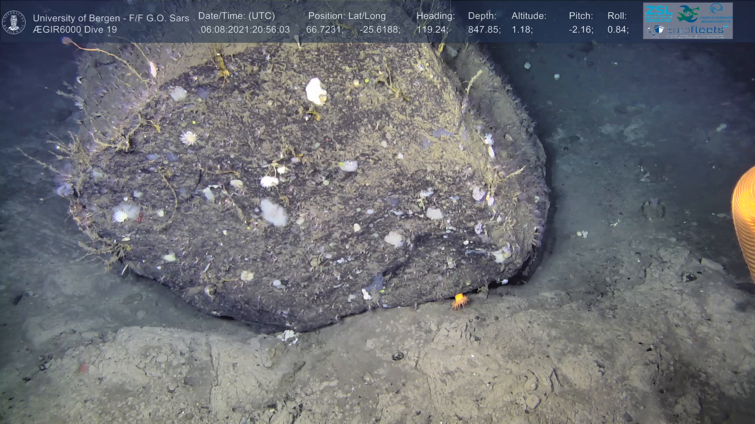The width and height of the screenshot is (755, 424).
Task: Click the Position: Lat/Long label
Action: point(347,16)
